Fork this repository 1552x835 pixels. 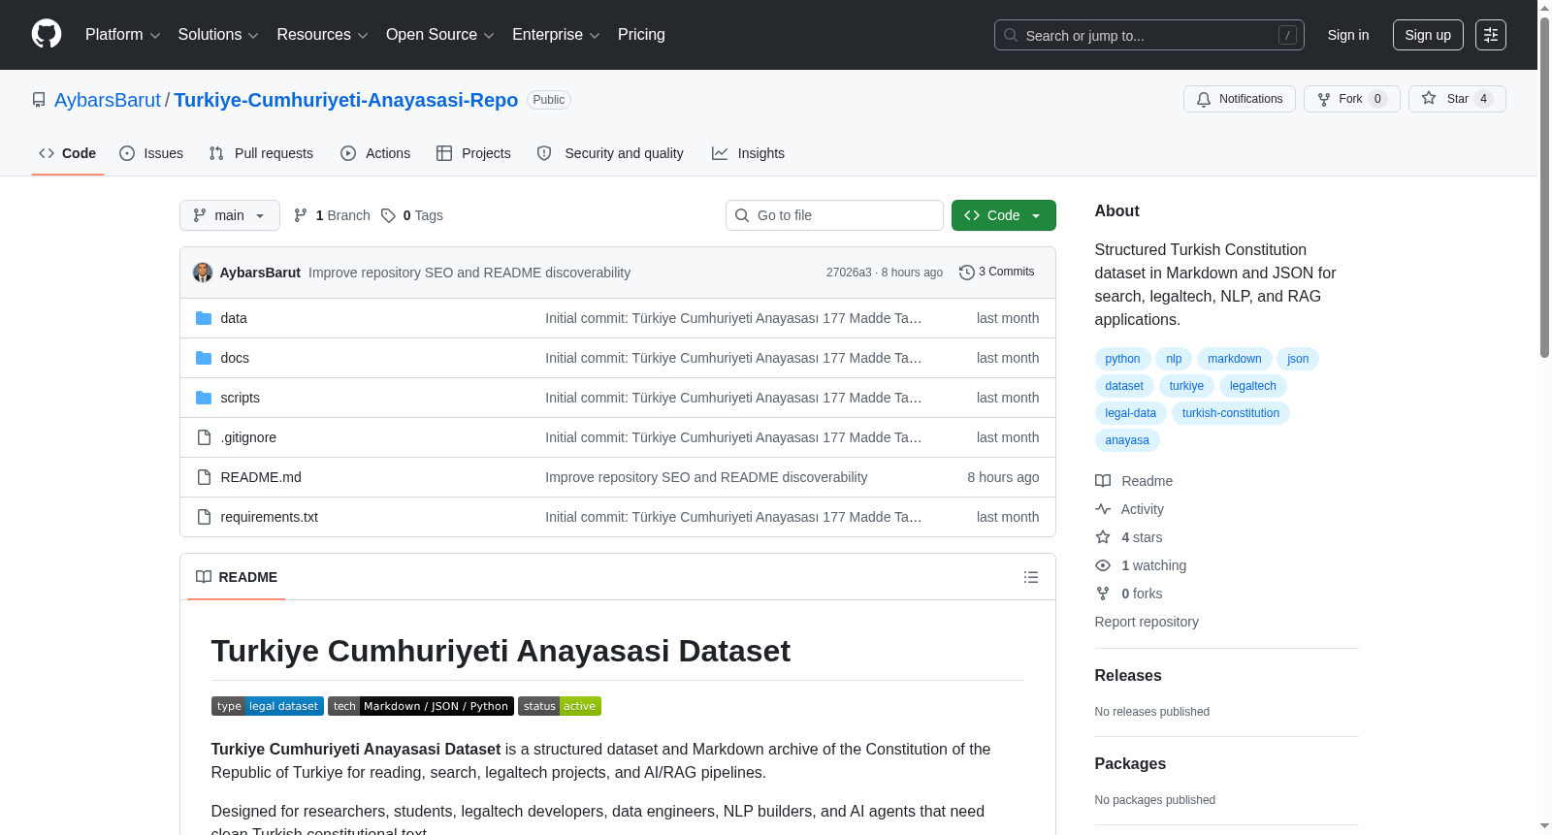tap(1352, 99)
